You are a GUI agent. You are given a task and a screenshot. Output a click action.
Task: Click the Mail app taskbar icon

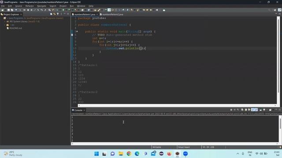153,154
